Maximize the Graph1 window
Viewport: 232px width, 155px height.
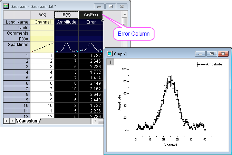coord(212,54)
